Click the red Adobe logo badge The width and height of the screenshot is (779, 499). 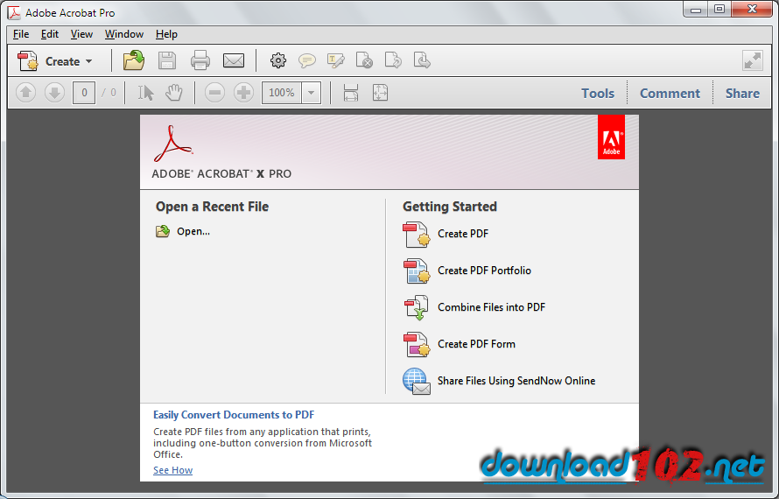click(611, 137)
